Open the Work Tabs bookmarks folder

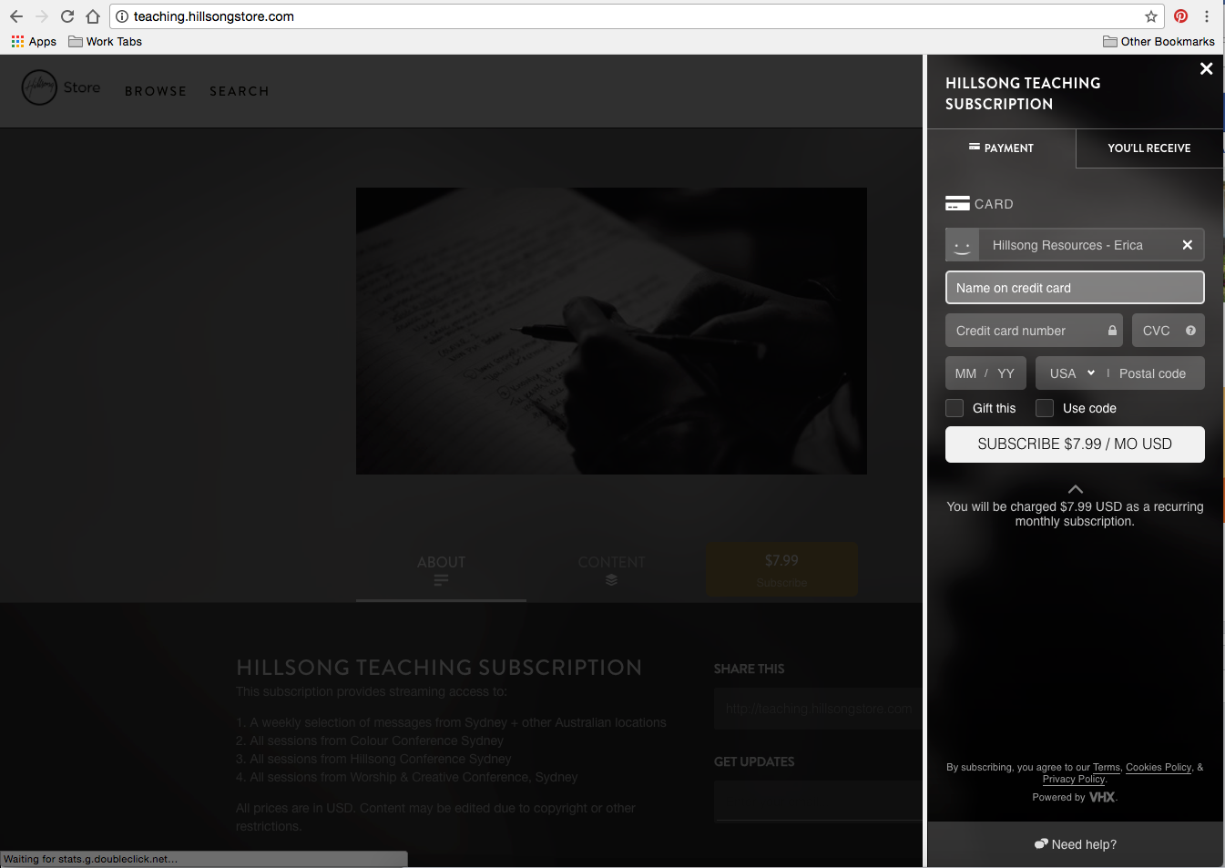(x=106, y=42)
